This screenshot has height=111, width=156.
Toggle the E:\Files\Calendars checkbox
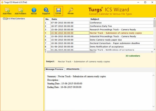pos(4,19)
